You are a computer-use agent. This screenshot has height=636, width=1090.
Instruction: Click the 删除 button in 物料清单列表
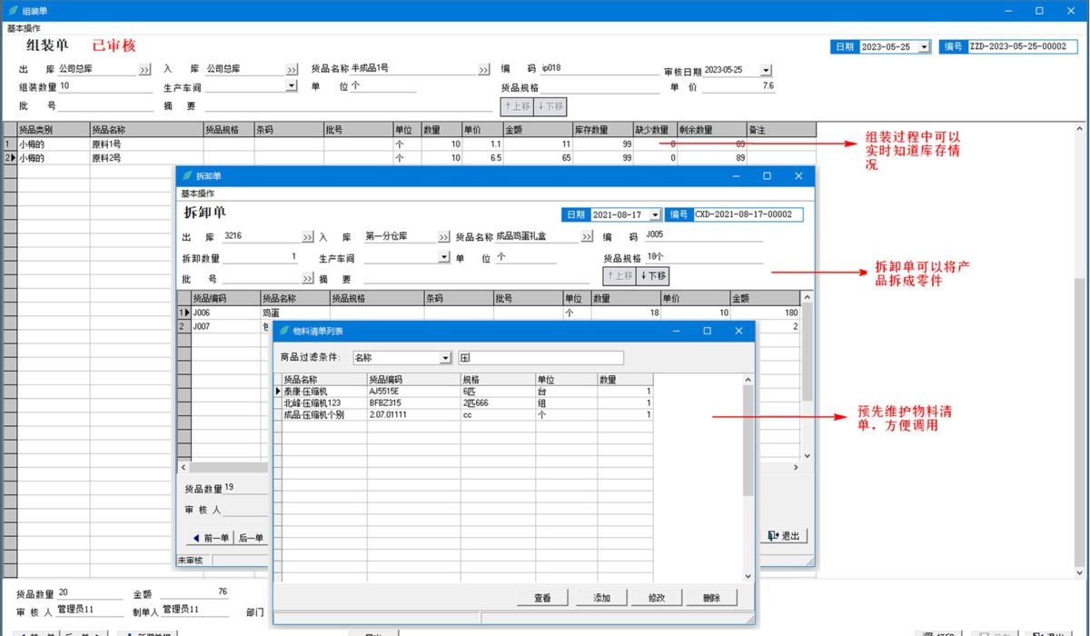click(711, 598)
